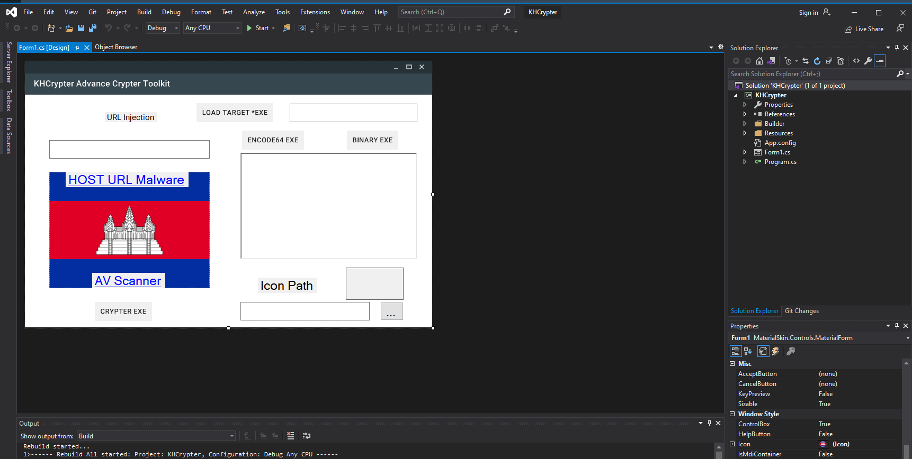The height and width of the screenshot is (459, 912).
Task: Click the search magnifier in Solution Explorer
Action: click(900, 74)
